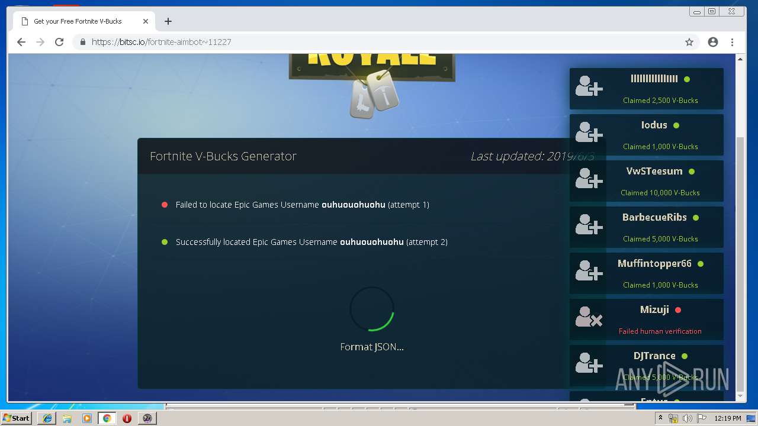Open Windows Media Player from taskbar

87,418
